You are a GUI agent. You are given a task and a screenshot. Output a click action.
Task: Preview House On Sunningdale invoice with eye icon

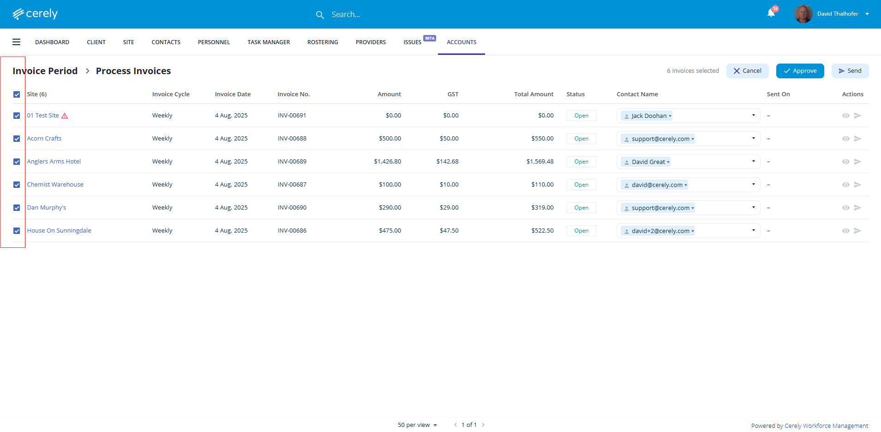[845, 231]
